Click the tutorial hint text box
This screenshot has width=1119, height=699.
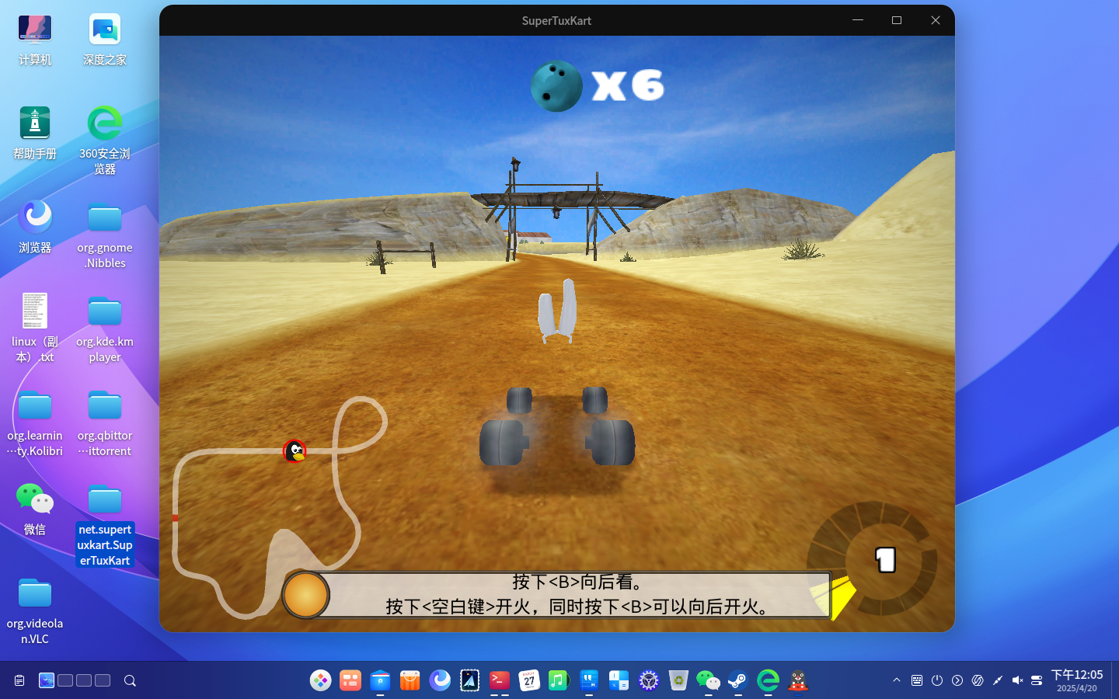pyautogui.click(x=578, y=595)
